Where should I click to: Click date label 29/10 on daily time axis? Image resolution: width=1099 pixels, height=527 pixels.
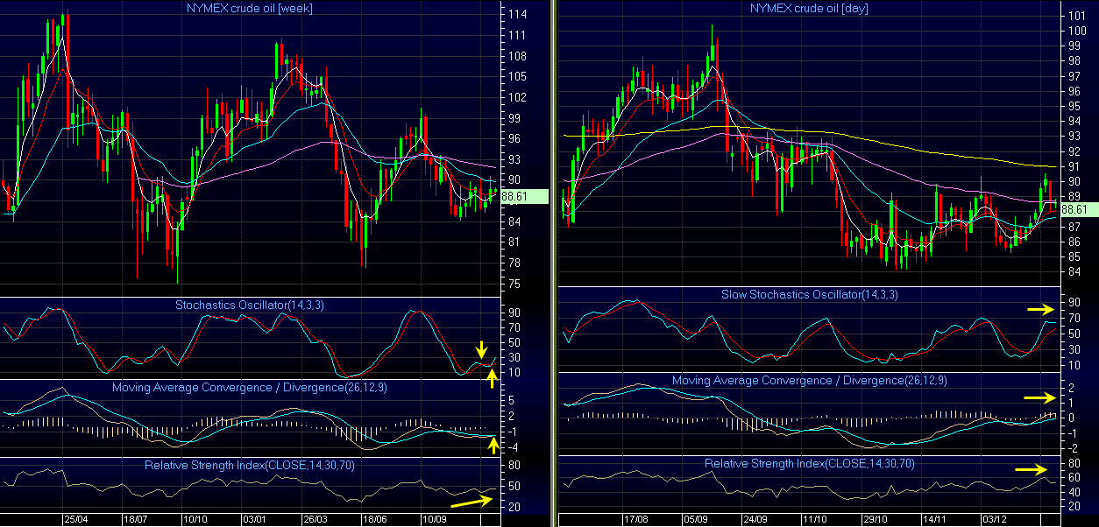pyautogui.click(x=875, y=519)
